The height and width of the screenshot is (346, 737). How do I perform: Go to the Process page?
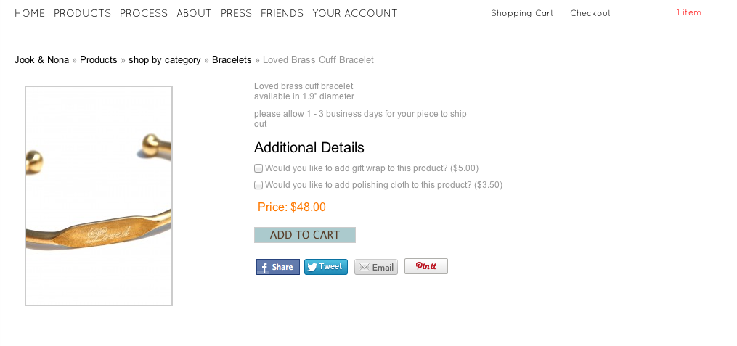(x=144, y=13)
